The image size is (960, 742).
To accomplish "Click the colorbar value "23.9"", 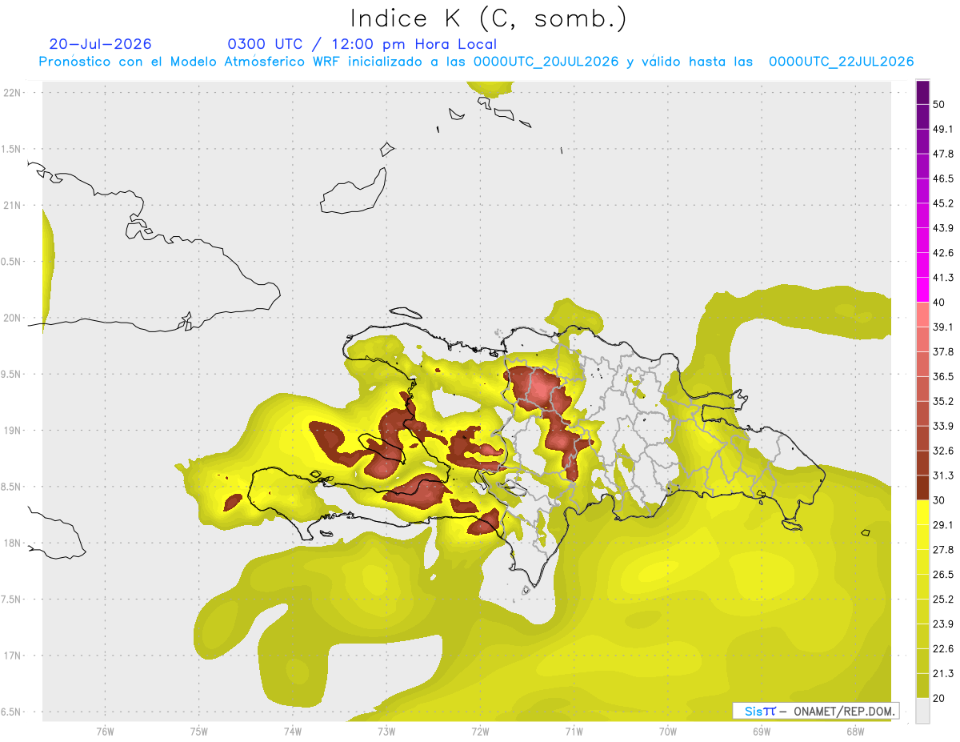I will click(x=943, y=624).
